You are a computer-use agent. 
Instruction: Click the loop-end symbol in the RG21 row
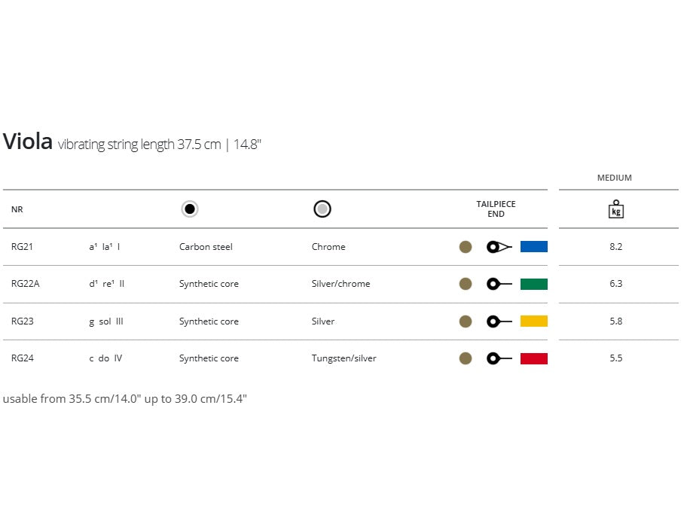[x=499, y=247]
